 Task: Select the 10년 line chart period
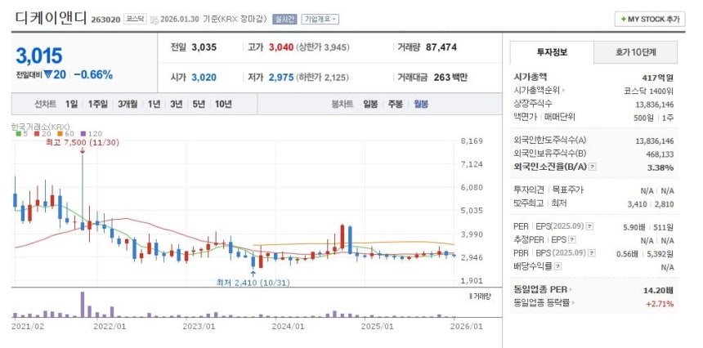click(x=223, y=105)
